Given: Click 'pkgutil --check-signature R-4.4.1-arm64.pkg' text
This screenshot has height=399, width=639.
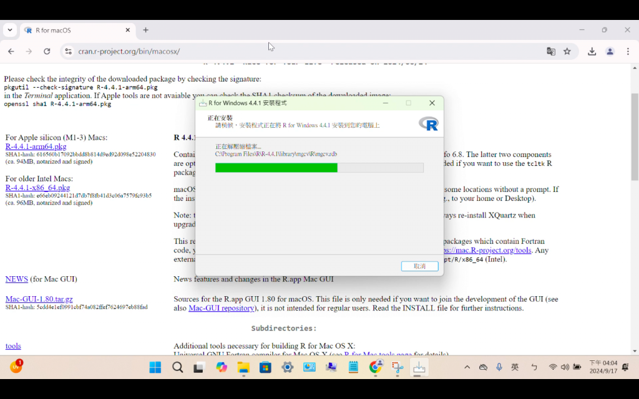Looking at the screenshot, I should (80, 87).
